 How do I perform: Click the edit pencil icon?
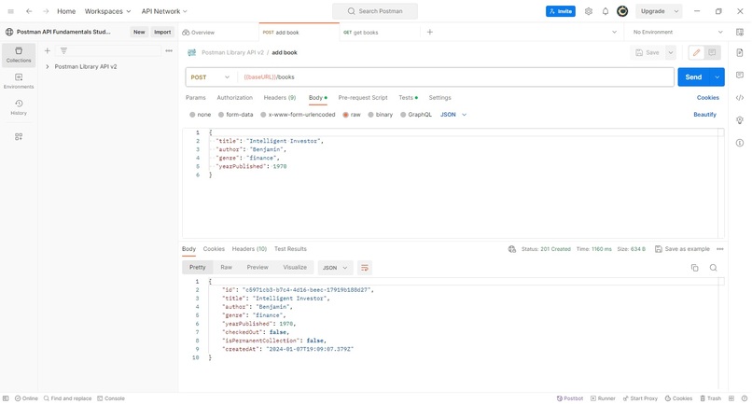(x=696, y=53)
